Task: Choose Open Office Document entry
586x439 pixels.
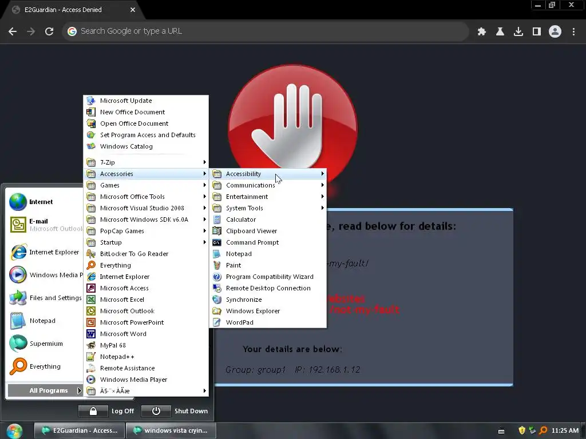Action: tap(146, 123)
